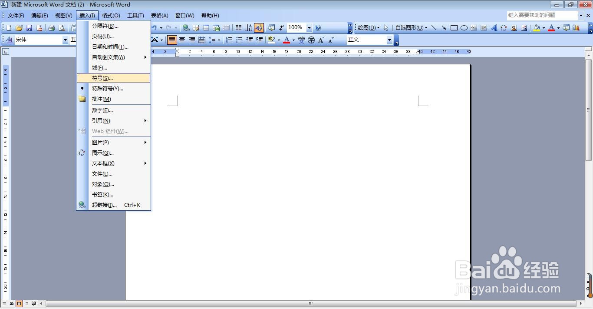Click the Insert Picture icon on drawing toolbar
This screenshot has height=309, width=593.
coord(524,28)
